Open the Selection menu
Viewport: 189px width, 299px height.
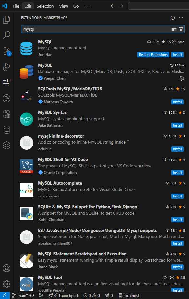click(x=45, y=6)
